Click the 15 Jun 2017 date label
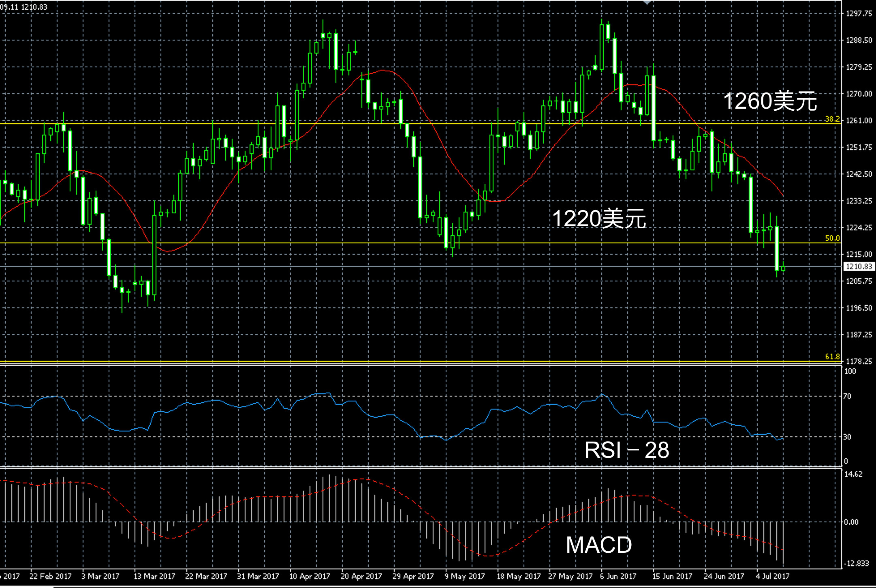Image resolution: width=876 pixels, height=588 pixels. (x=673, y=576)
